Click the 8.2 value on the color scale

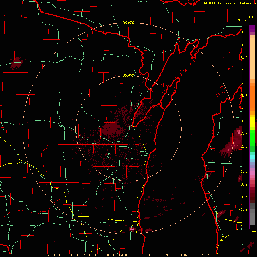click(244, 57)
